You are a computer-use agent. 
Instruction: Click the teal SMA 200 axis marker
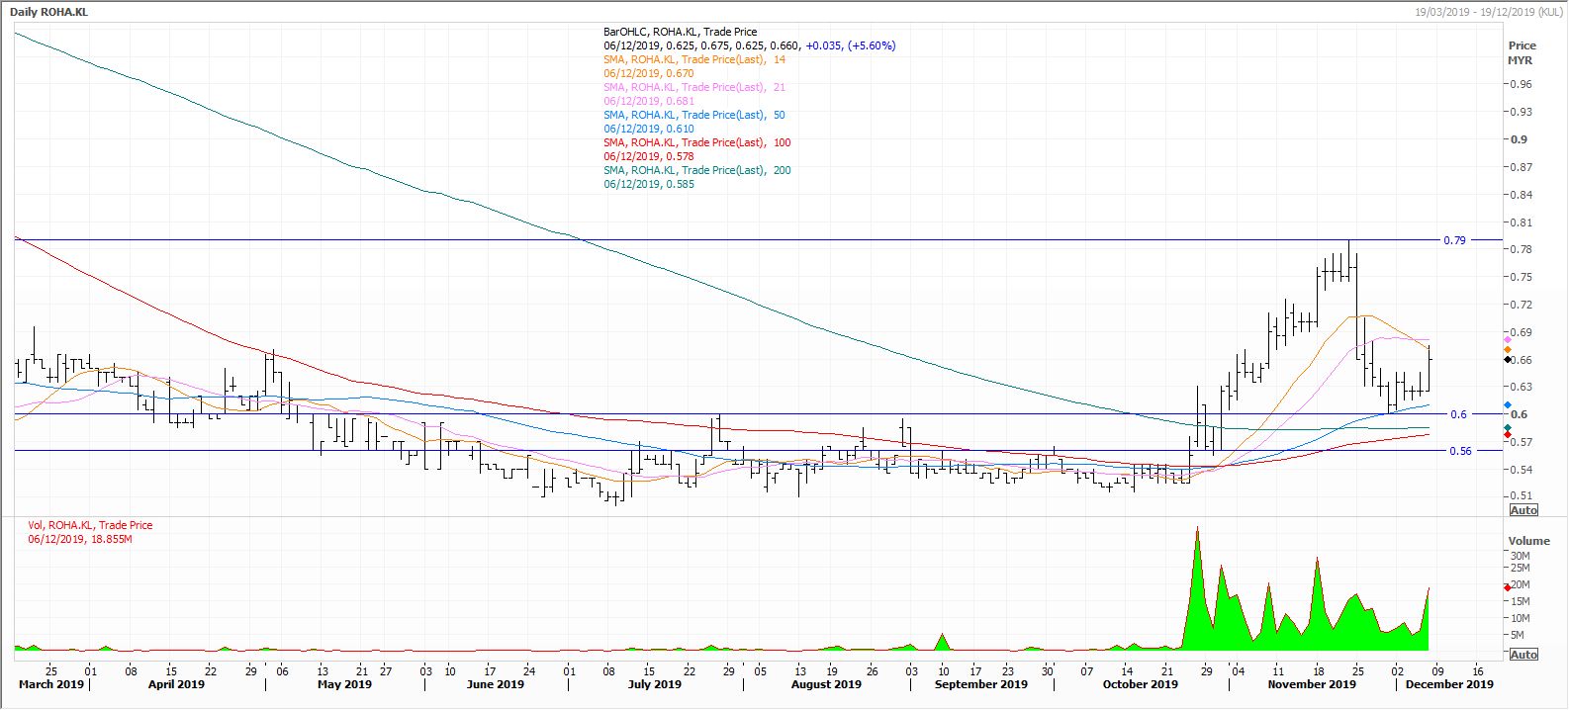click(1507, 428)
